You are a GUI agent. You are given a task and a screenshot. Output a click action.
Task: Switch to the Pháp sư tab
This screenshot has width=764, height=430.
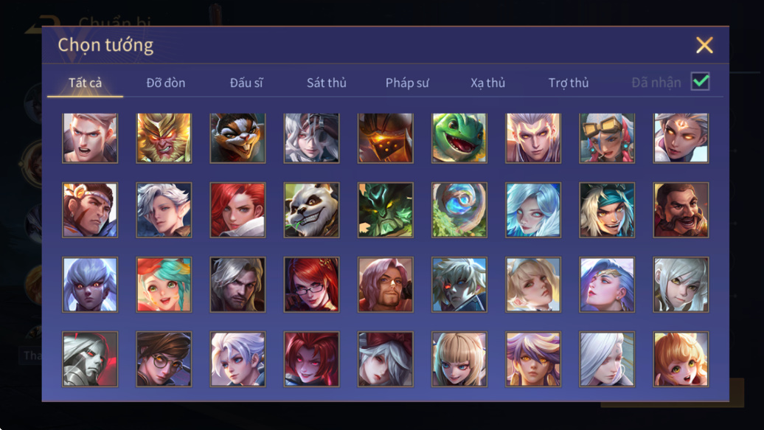tap(407, 83)
